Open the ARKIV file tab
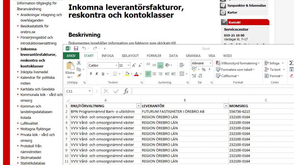This screenshot has height=165, width=294. [71, 56]
